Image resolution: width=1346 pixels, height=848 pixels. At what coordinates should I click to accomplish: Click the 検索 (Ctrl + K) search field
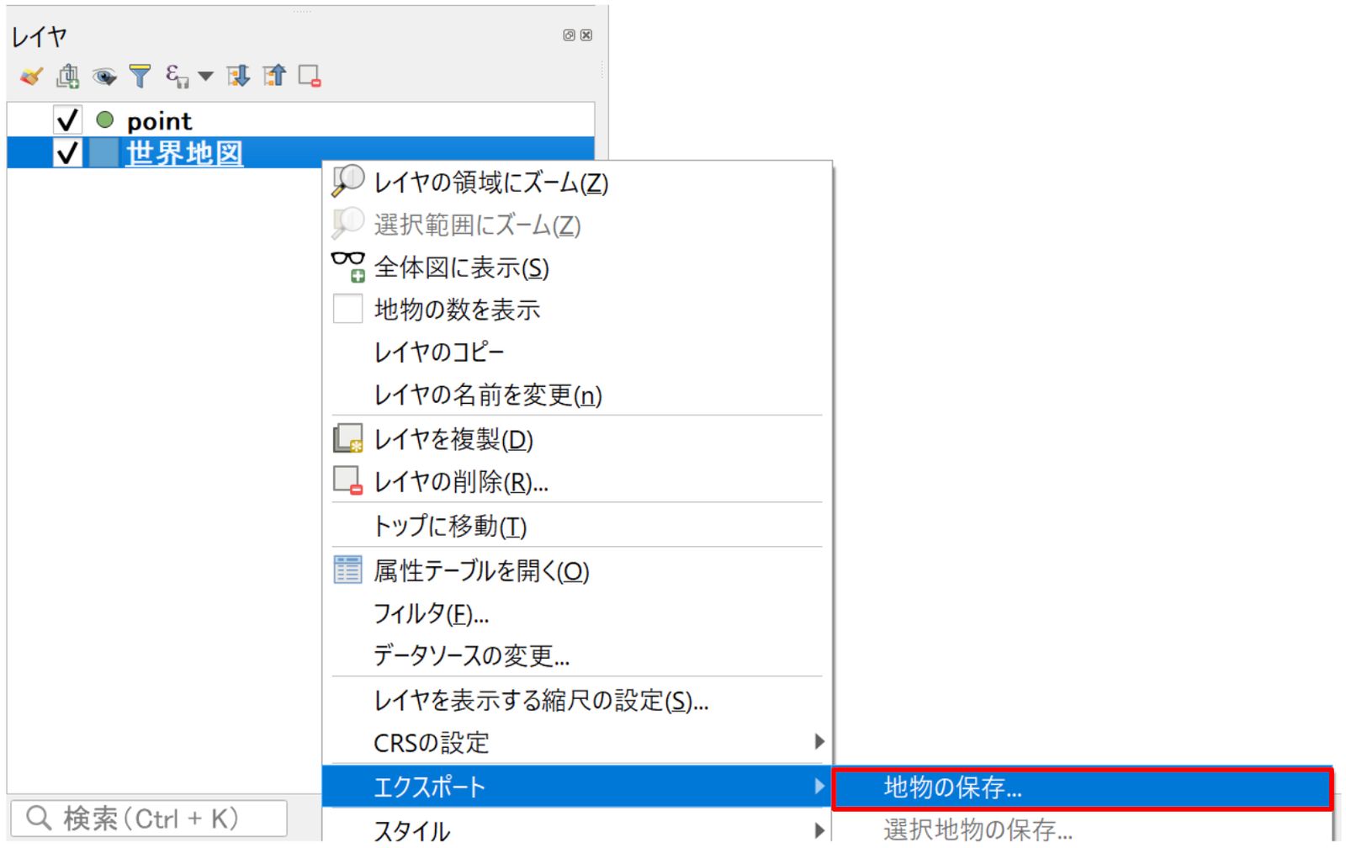[x=149, y=818]
